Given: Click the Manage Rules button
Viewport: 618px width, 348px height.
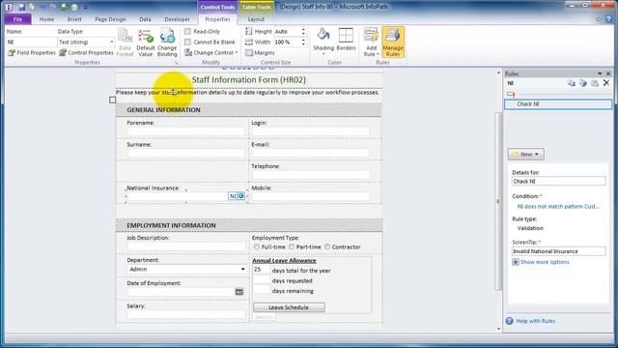Looking at the screenshot, I should pos(393,43).
